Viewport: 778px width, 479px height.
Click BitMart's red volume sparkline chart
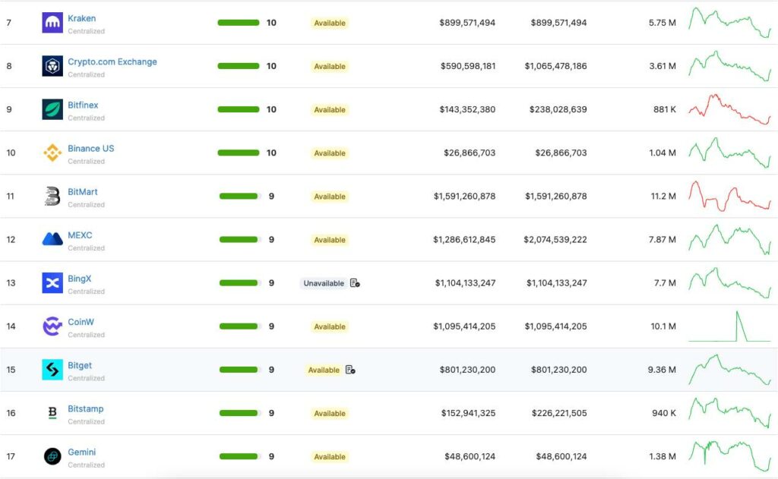[x=730, y=197]
